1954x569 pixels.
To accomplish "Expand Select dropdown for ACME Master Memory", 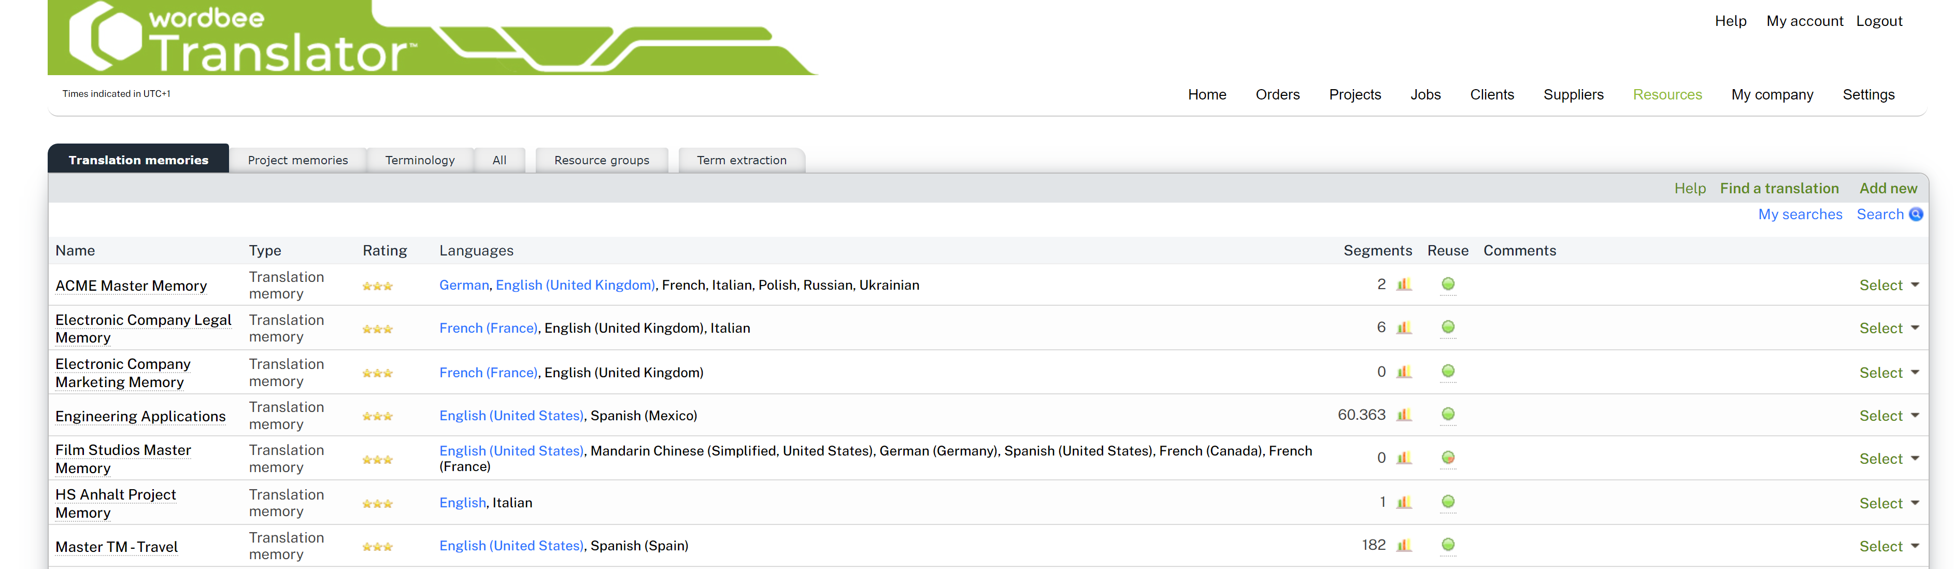I will [1888, 285].
